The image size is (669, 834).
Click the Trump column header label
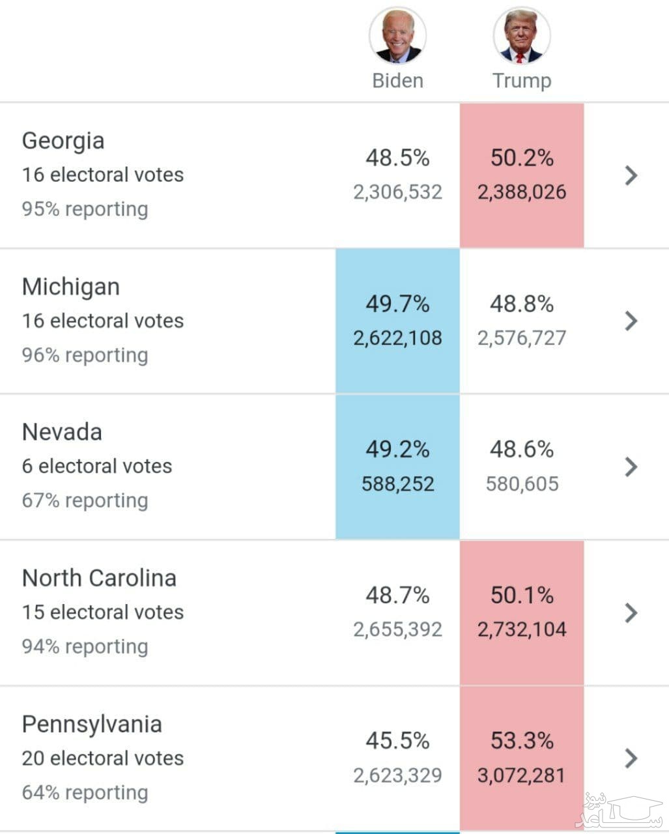[521, 81]
